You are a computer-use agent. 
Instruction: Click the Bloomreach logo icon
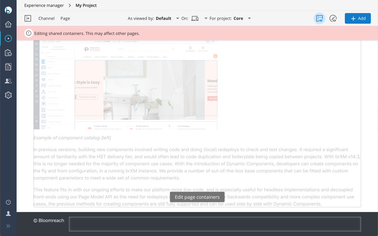point(8,10)
